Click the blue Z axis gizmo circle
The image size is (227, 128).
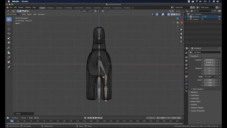(178, 18)
